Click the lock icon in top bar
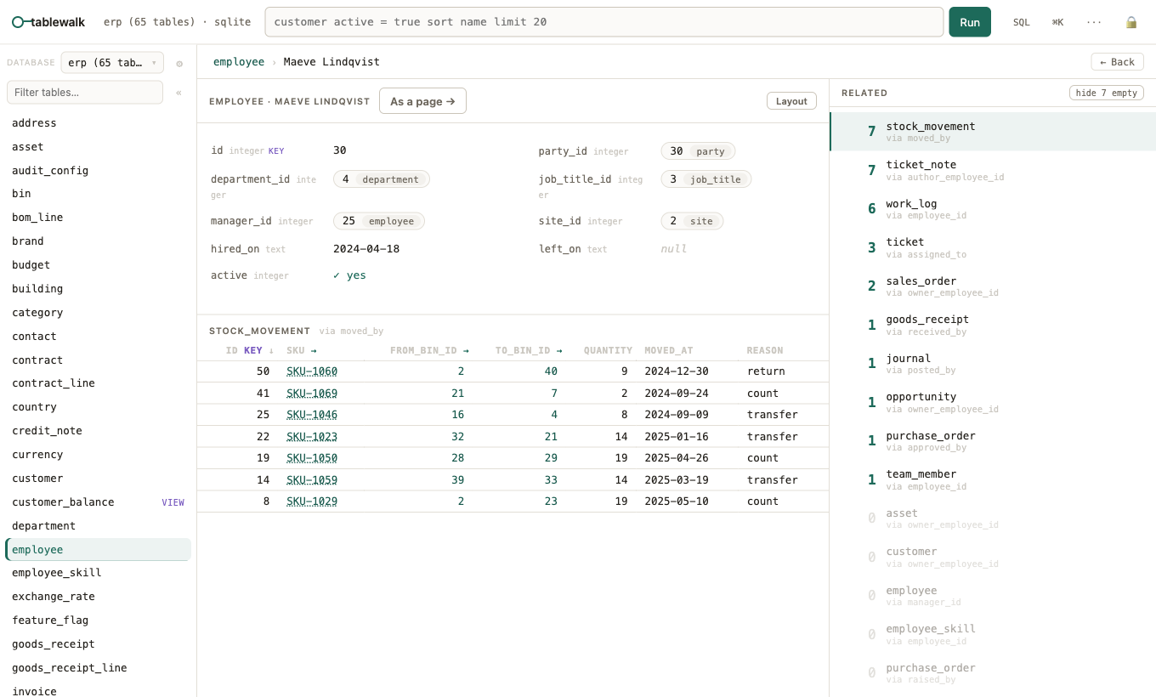The height and width of the screenshot is (697, 1156). click(1130, 22)
